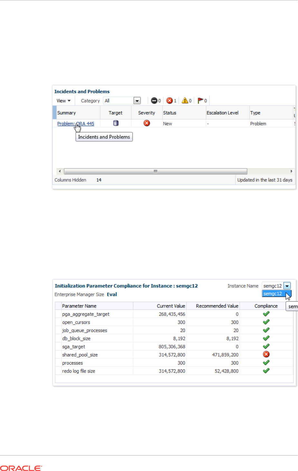Click the compliance checkmark for db_block_size
298x471 pixels.
[266, 338]
